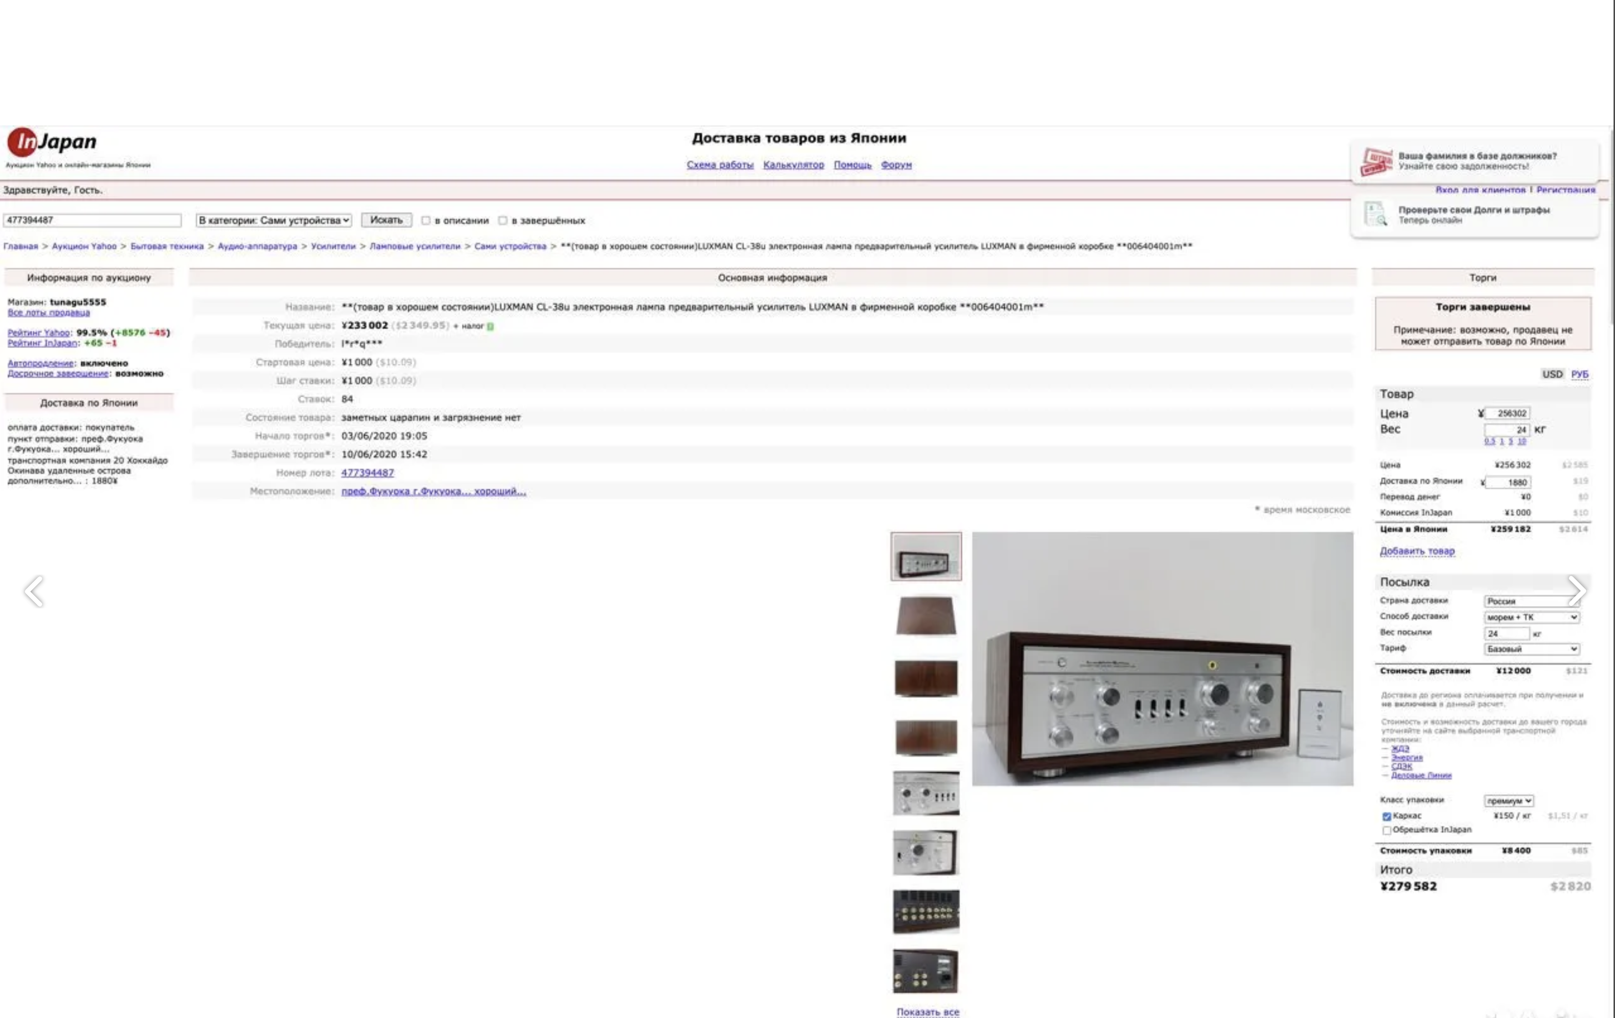Open the Деловые Линии transport link

pyautogui.click(x=1421, y=776)
